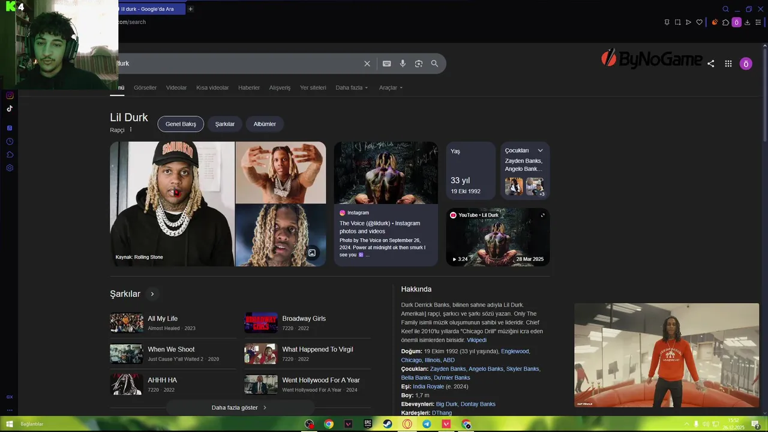Open Windows Start button

coord(9,424)
